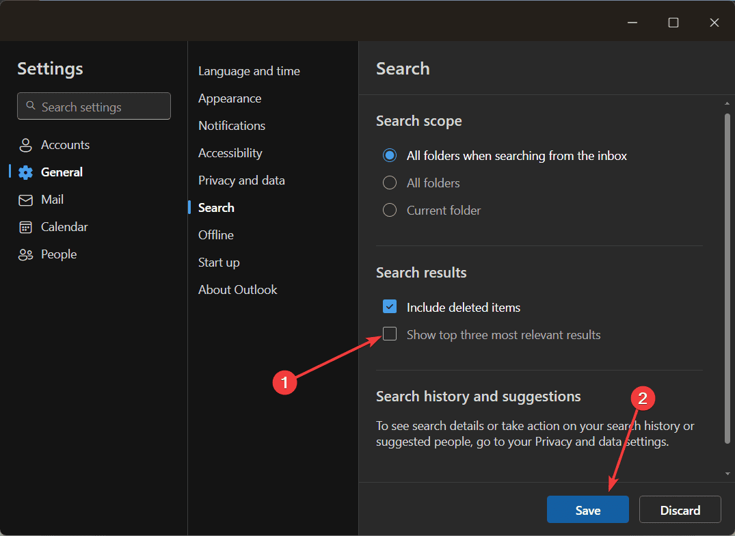Image resolution: width=735 pixels, height=536 pixels.
Task: Go to the Appearance section
Action: click(x=230, y=98)
